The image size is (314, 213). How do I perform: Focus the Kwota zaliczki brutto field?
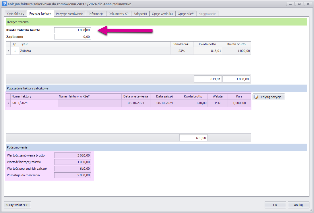point(73,30)
